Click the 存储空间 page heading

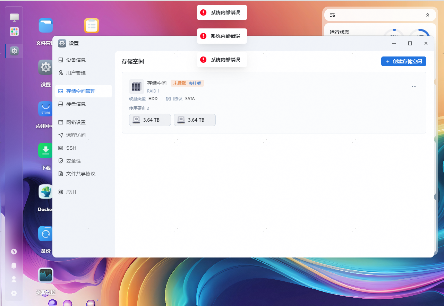point(133,61)
